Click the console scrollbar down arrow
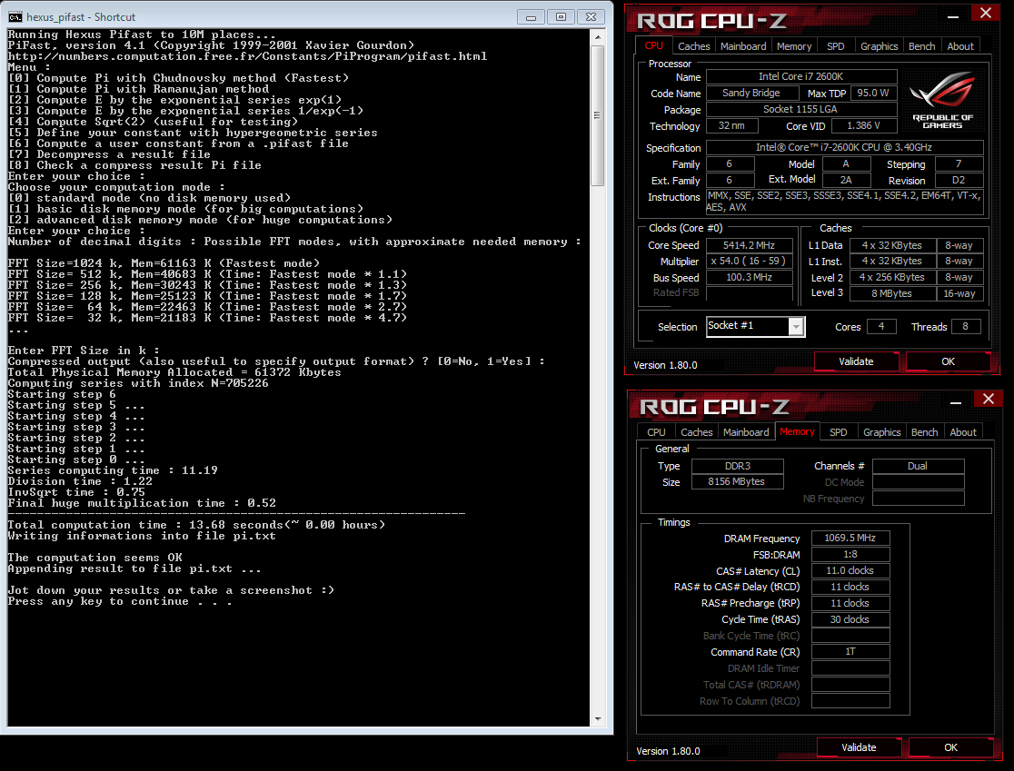Screen dimensions: 1014x771 pyautogui.click(x=598, y=718)
